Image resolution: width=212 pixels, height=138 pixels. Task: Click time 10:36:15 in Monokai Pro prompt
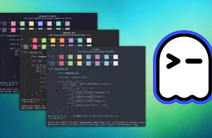[x=32, y=102]
